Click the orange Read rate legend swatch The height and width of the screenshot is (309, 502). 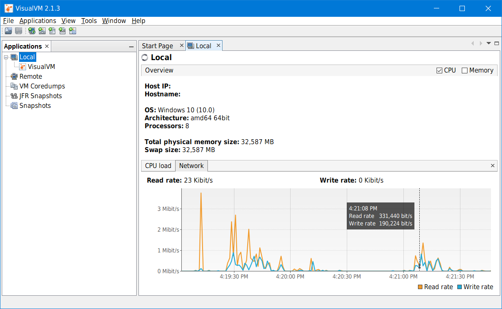[420, 287]
